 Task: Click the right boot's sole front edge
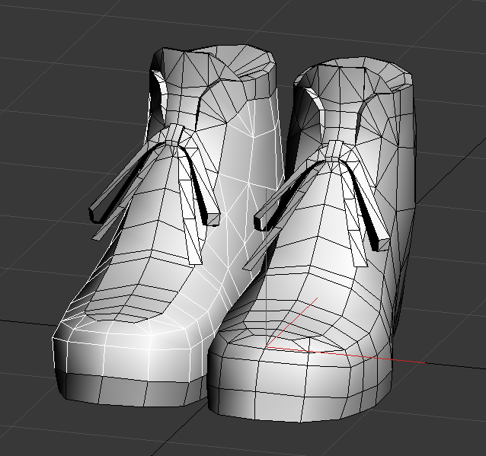(305, 410)
